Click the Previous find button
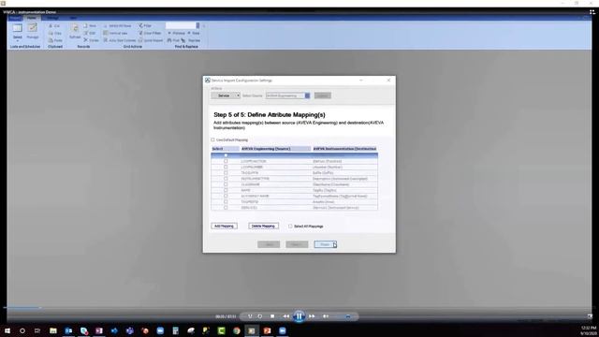599x337 pixels. [x=176, y=33]
